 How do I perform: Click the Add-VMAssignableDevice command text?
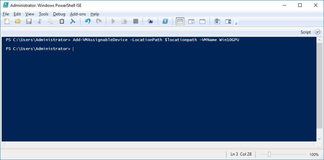[100, 40]
